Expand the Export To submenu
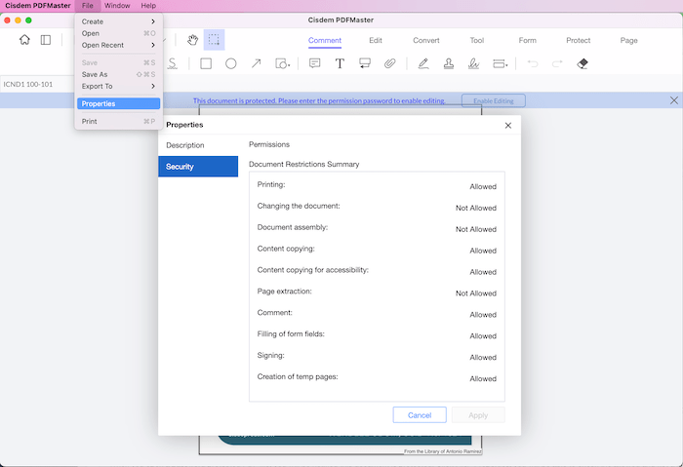This screenshot has height=467, width=683. click(118, 86)
